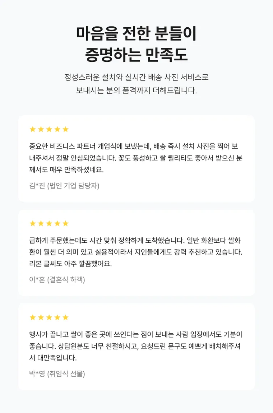Select the heading 마음을 전한 분들이
The height and width of the screenshot is (413, 273).
tap(136, 33)
